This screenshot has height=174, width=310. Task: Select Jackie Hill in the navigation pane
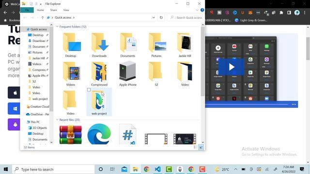point(38,58)
